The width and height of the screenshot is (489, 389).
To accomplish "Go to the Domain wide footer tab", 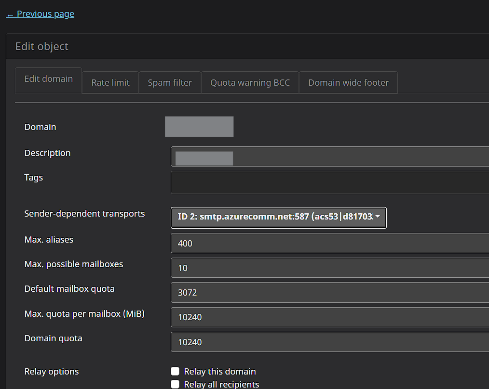I will coord(348,82).
